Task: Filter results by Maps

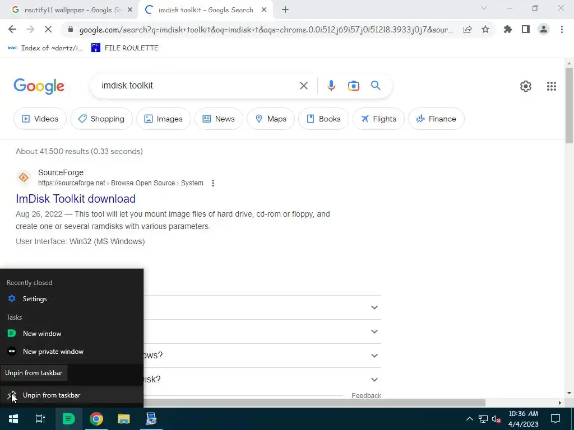Action: tap(271, 119)
